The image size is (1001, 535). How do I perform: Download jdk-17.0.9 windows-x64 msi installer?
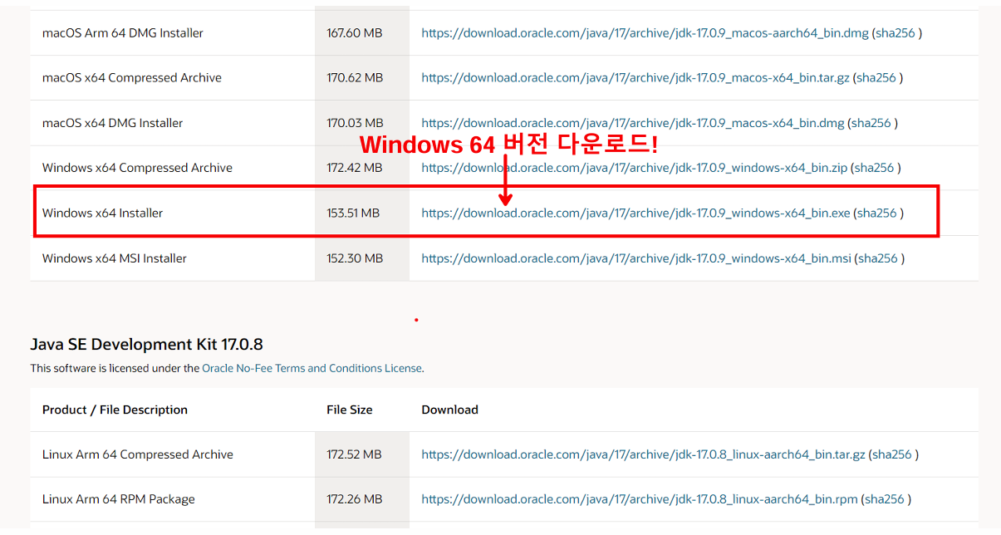(x=636, y=258)
